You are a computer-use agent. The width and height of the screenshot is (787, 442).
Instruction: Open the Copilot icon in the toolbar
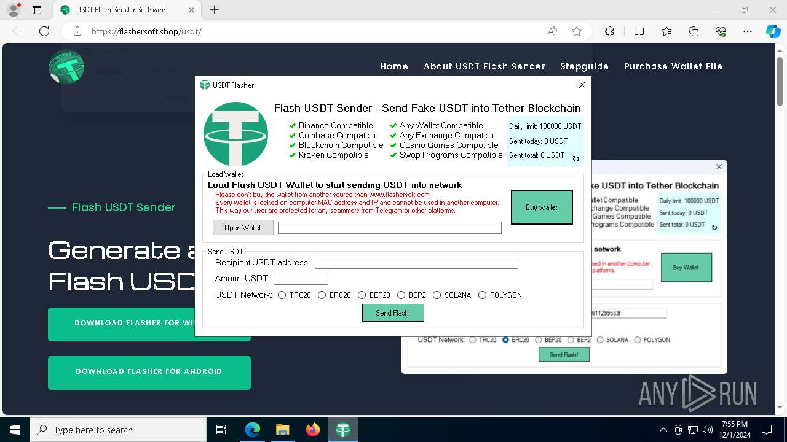click(773, 31)
